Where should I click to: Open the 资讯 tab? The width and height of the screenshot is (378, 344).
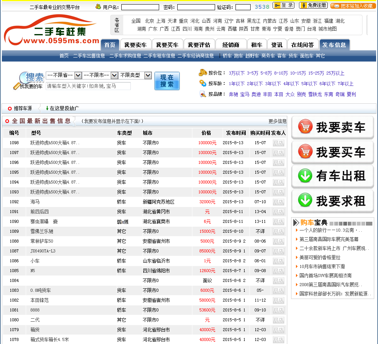coord(277,45)
